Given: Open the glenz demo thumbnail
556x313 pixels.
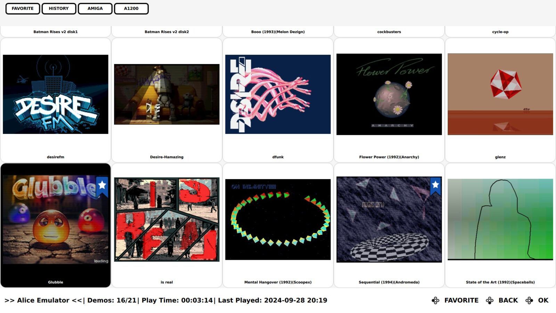Looking at the screenshot, I should 500,94.
